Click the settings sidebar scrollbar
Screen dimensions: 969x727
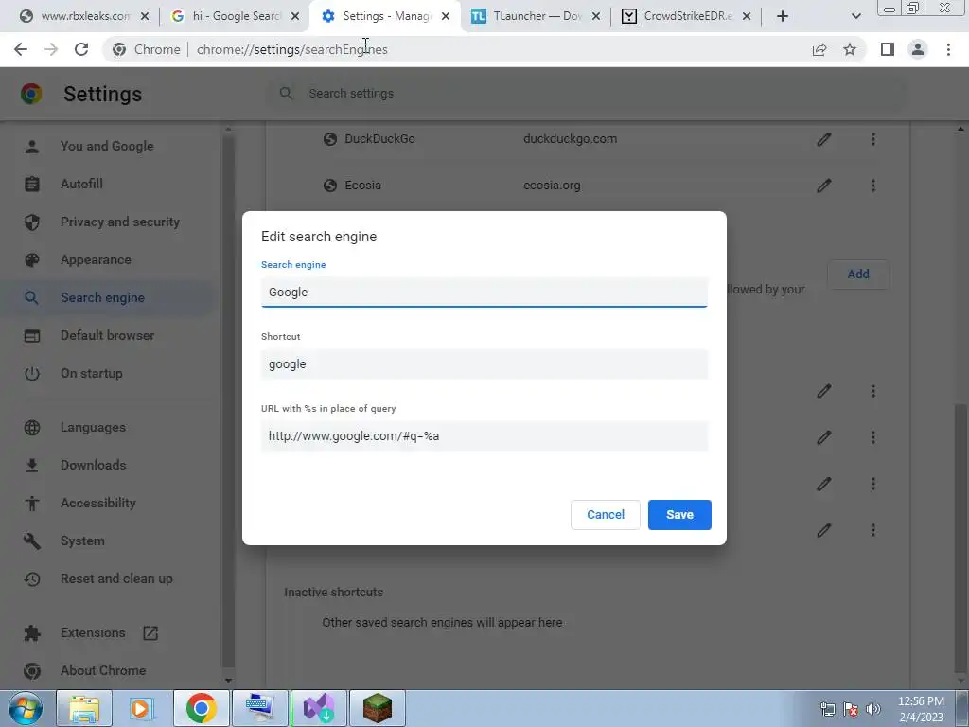coord(228,400)
